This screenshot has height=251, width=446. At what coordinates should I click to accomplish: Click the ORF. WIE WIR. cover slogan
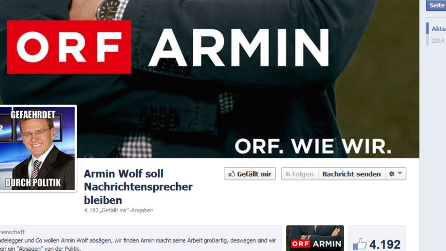pos(313,146)
